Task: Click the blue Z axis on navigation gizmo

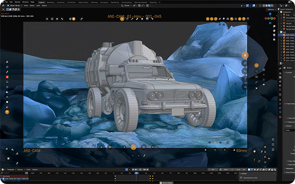Action: (270, 14)
